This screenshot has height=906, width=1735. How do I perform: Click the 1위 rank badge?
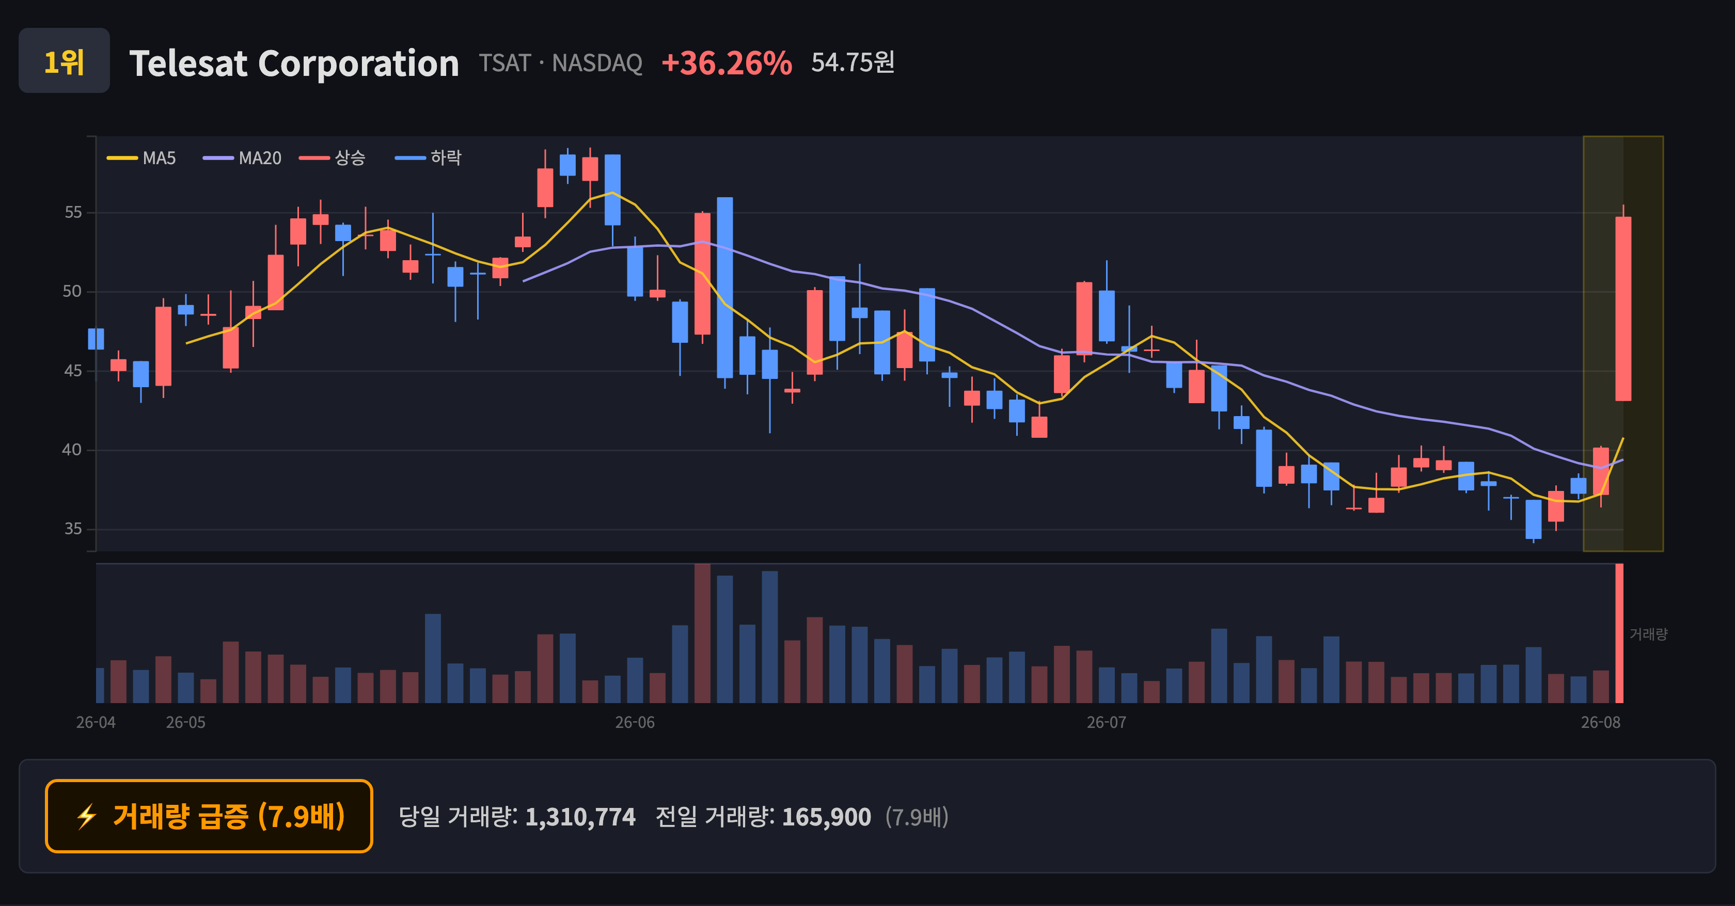(64, 60)
